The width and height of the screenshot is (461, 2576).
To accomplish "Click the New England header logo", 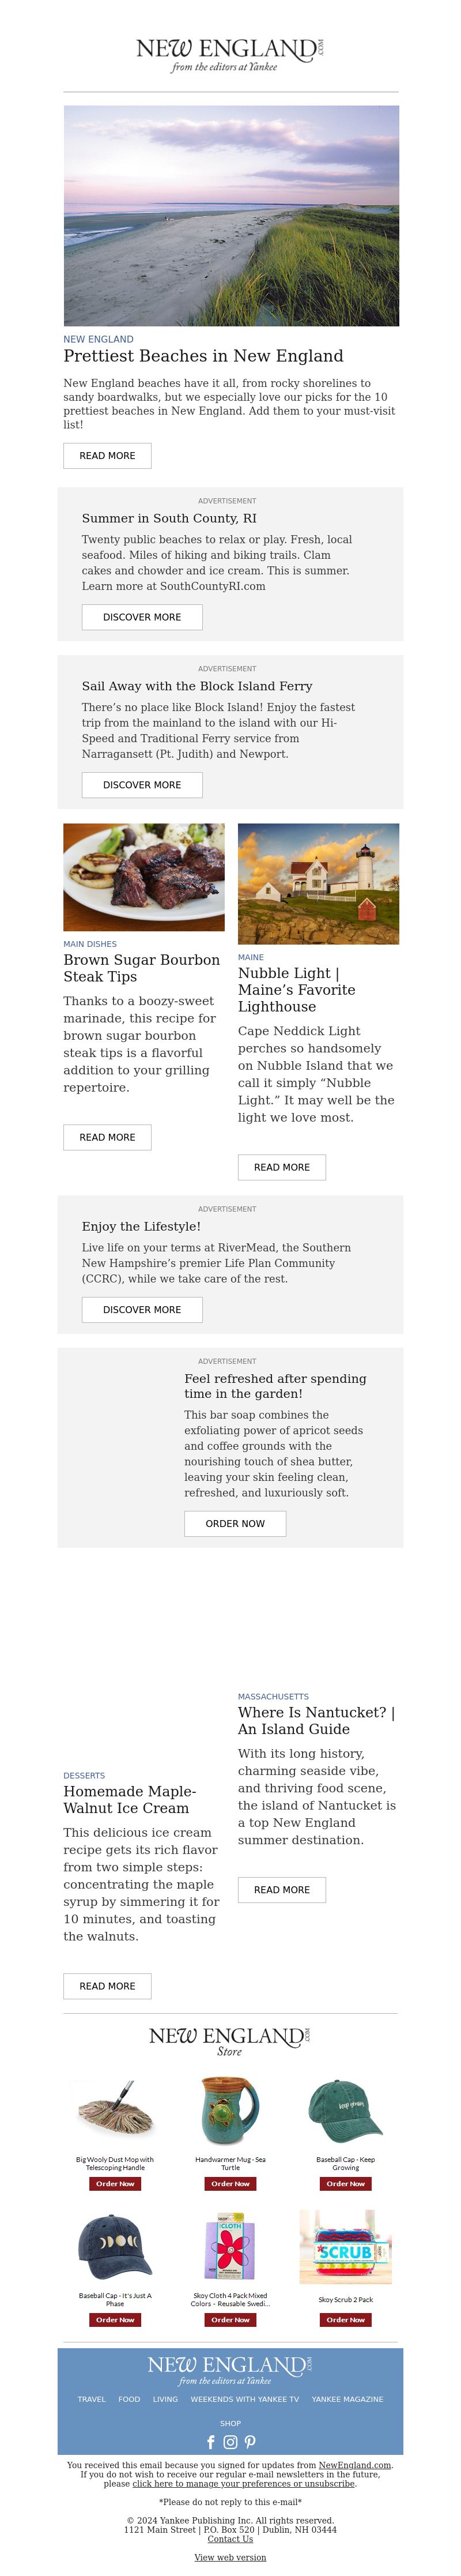I will [x=230, y=54].
